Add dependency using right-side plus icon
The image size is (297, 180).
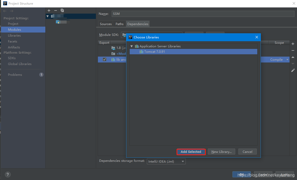click(293, 44)
